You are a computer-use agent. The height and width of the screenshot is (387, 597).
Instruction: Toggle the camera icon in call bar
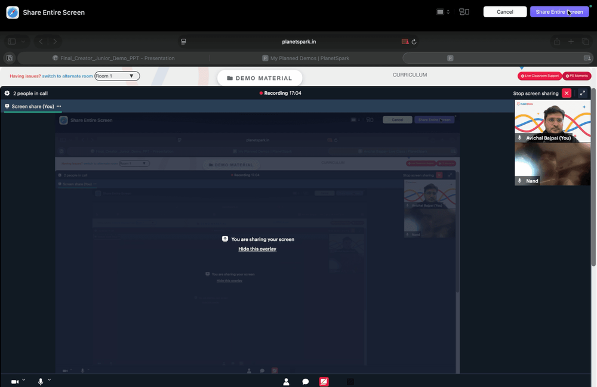click(15, 382)
